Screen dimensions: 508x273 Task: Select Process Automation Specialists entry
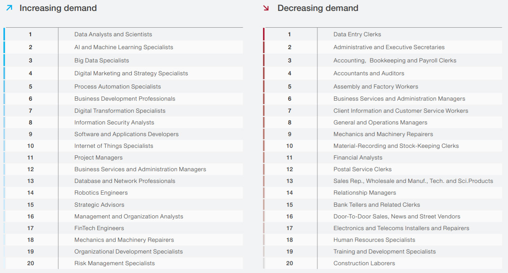coord(118,87)
